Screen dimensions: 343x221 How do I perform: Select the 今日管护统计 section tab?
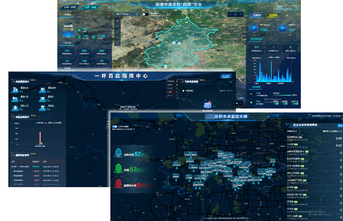256,39
